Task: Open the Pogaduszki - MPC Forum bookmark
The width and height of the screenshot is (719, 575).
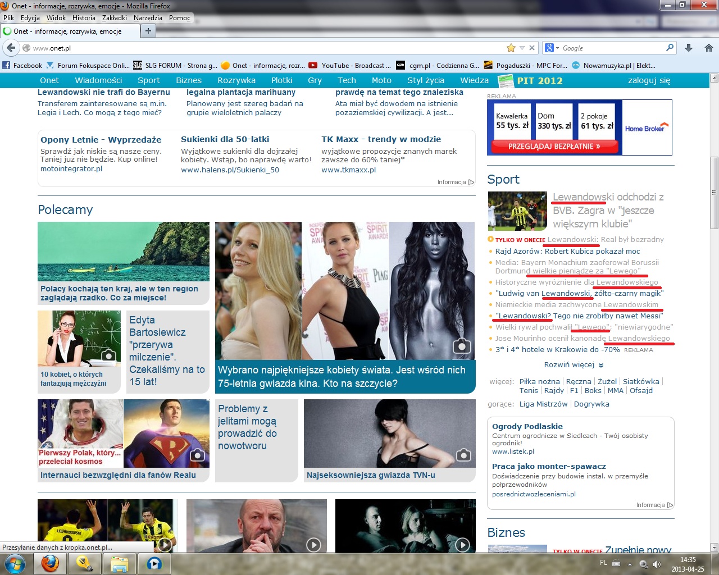Action: [x=525, y=65]
